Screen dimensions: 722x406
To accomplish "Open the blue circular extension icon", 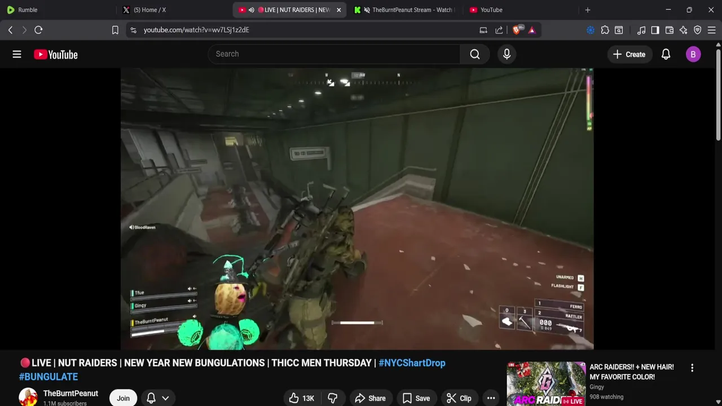I will click(x=591, y=30).
